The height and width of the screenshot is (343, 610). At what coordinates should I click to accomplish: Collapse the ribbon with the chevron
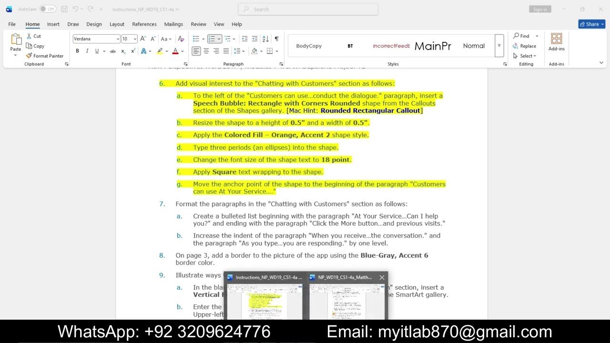601,63
